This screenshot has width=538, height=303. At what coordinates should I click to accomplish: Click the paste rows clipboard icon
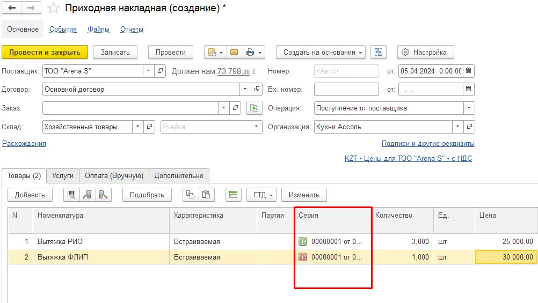point(206,195)
